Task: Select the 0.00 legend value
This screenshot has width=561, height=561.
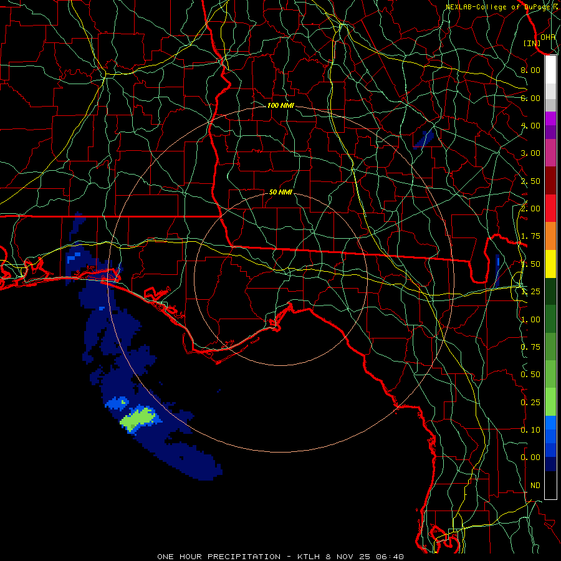Action: [x=530, y=458]
